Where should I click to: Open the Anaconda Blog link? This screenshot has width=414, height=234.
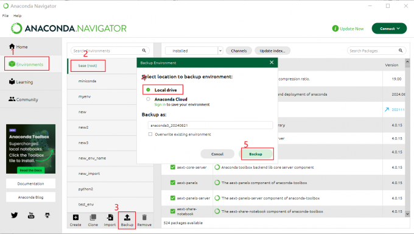tap(30, 197)
